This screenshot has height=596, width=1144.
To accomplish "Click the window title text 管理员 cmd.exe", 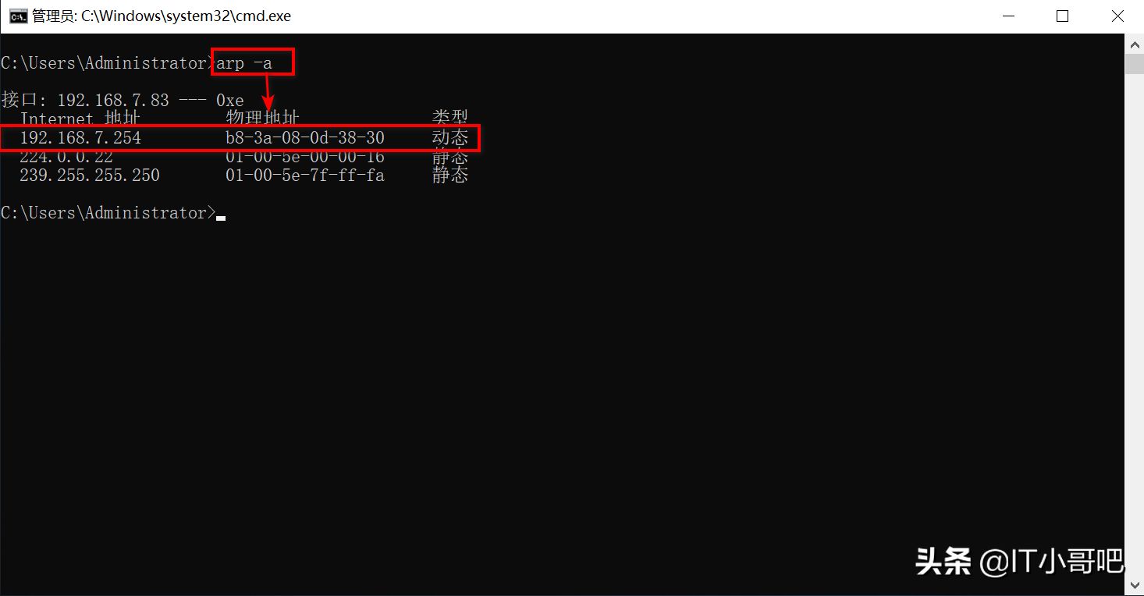I will point(162,16).
